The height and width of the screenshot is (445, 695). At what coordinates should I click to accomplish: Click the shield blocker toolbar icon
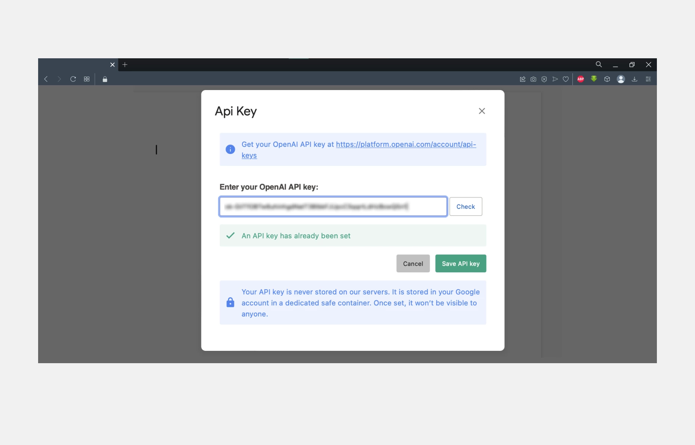544,79
